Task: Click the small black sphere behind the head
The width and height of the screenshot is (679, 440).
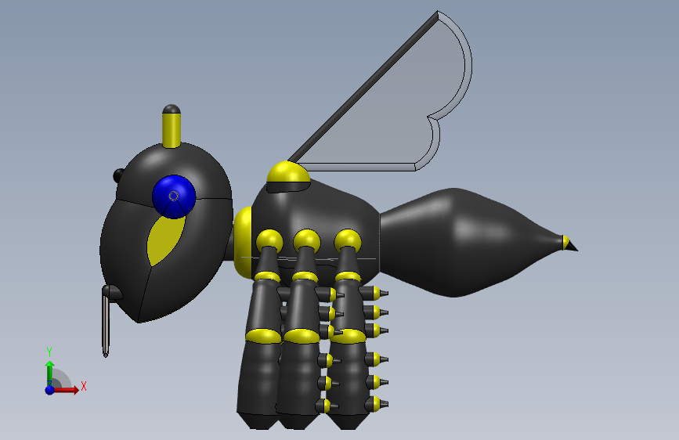Action: 117,175
